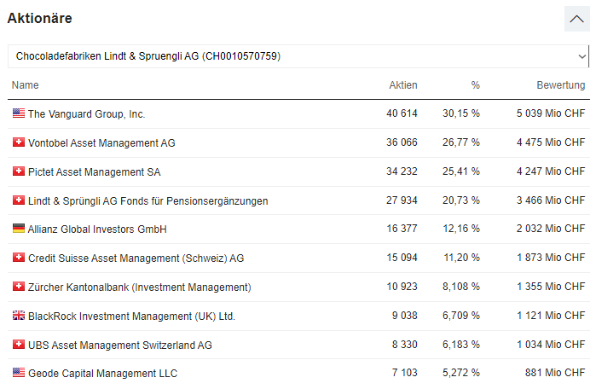Open the Chocoladefabriken Lindt & Spruengli share dropdown

pos(298,56)
